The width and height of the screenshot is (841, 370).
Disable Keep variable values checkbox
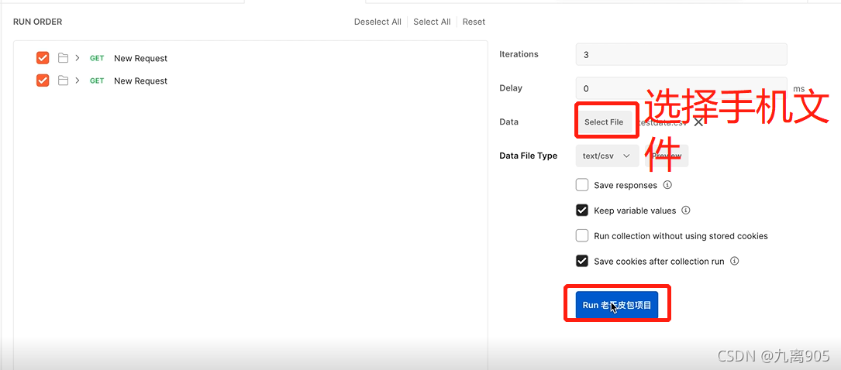pyautogui.click(x=582, y=211)
